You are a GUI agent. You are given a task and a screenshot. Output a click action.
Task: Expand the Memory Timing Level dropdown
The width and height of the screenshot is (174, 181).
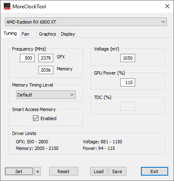pyautogui.click(x=46, y=95)
